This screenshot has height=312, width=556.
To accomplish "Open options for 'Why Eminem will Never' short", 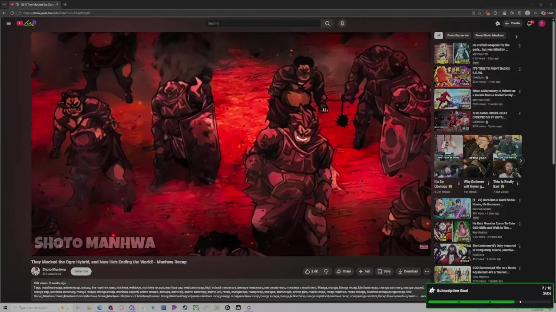I will click(488, 183).
